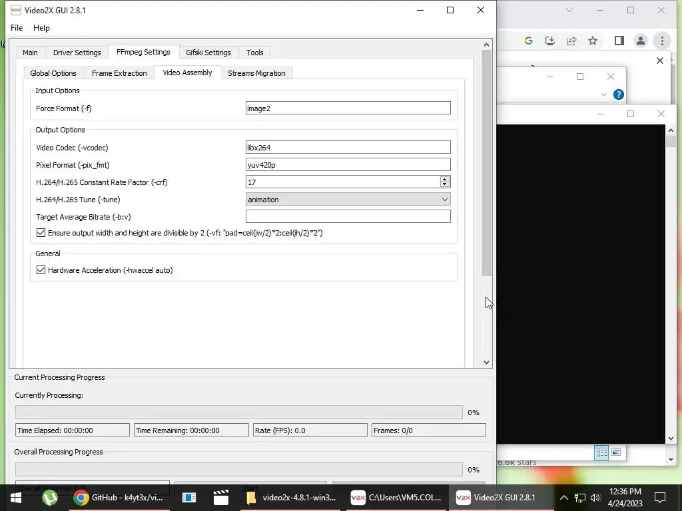Screen dimensions: 682x511
Task: Select the FFmpeg Settings tab
Action: pos(143,52)
